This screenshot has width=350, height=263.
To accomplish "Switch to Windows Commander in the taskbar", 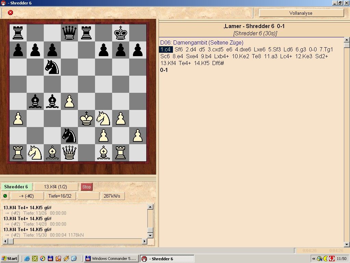I will point(111,259).
